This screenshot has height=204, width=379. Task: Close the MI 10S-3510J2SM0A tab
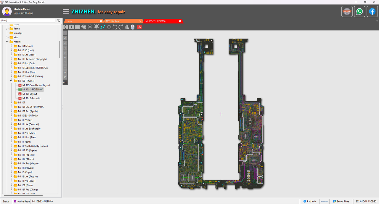click(180, 21)
